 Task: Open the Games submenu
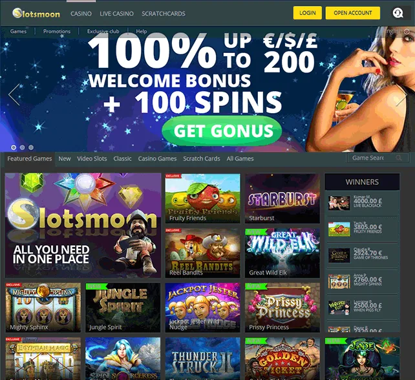(18, 31)
